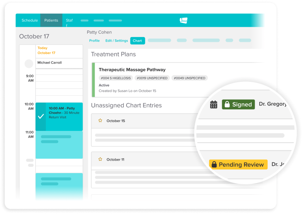Star the October 15 chart entry
This screenshot has height=214, width=303.
tap(100, 120)
